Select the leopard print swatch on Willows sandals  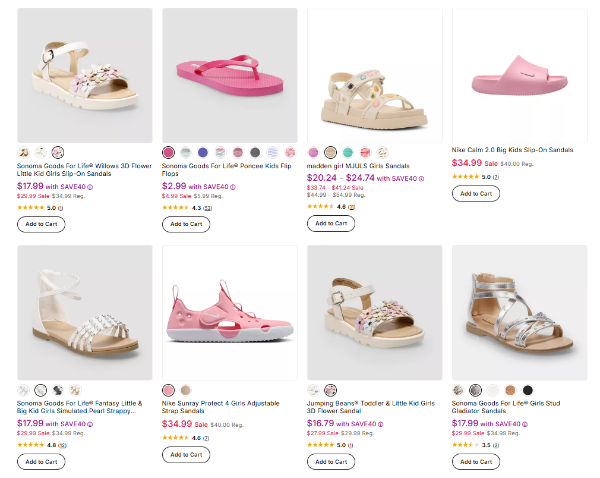(x=24, y=152)
